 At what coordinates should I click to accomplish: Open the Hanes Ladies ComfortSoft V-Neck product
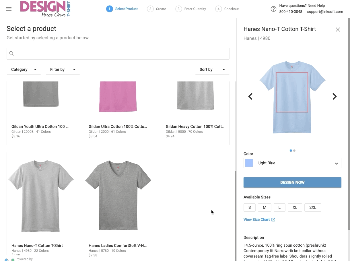click(x=118, y=196)
